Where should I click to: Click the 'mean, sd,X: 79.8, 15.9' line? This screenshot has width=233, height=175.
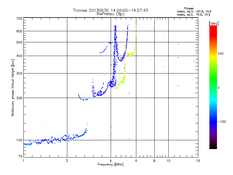point(194,15)
